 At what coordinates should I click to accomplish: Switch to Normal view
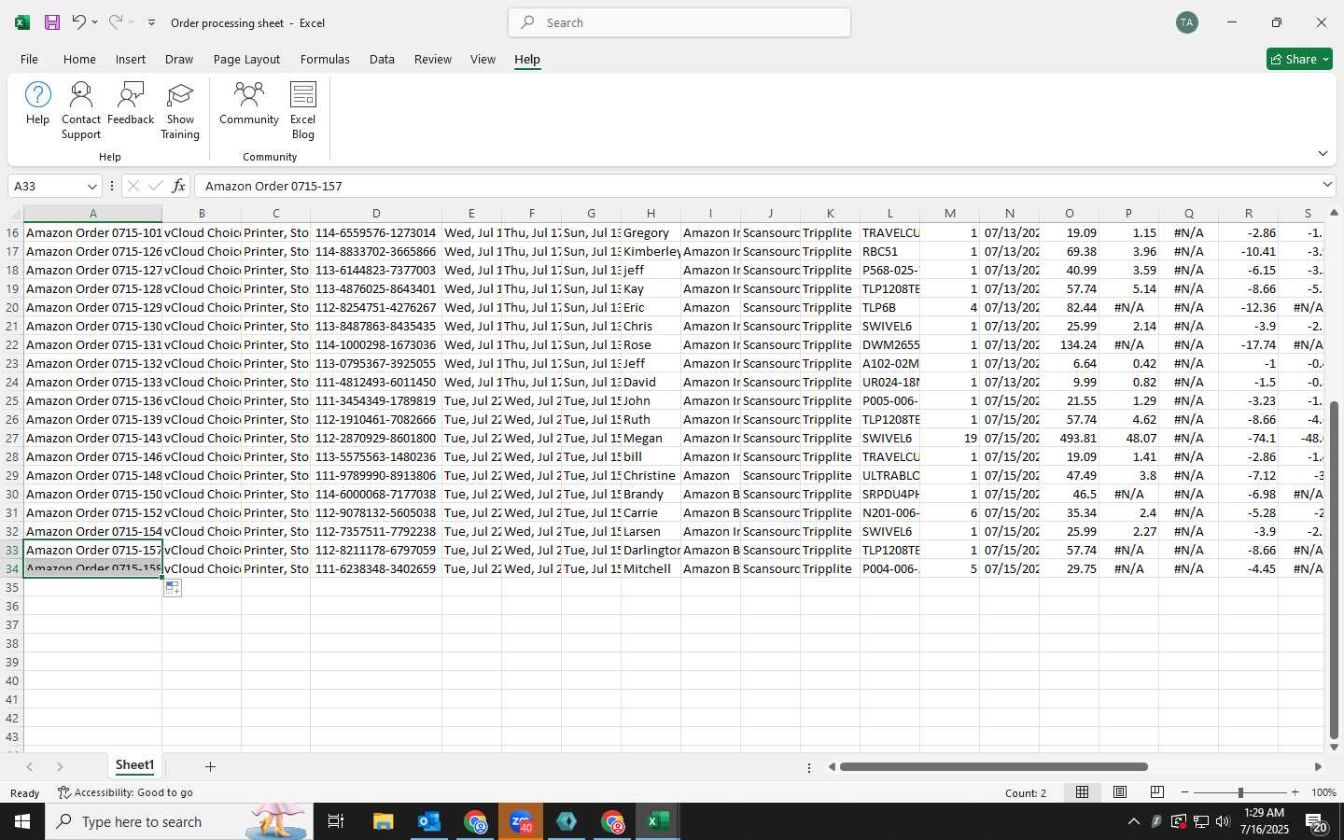point(1082,792)
